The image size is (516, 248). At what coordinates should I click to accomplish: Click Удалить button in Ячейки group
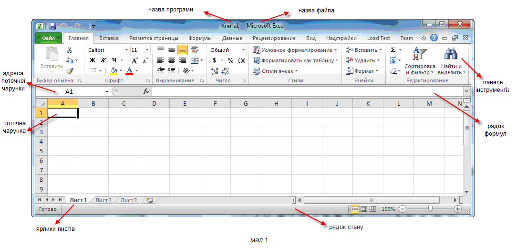[362, 60]
